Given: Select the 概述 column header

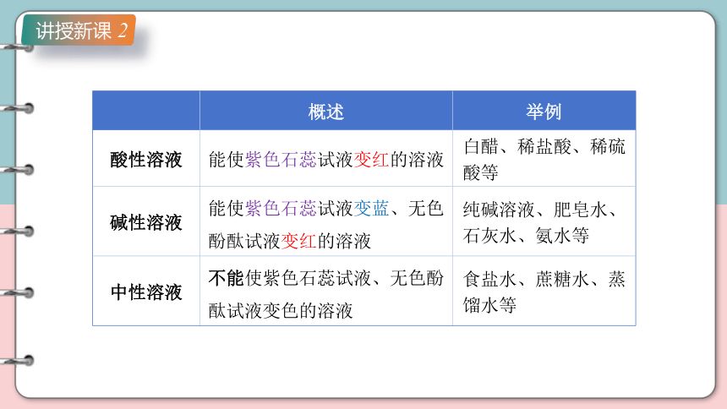Looking at the screenshot, I should [x=326, y=111].
